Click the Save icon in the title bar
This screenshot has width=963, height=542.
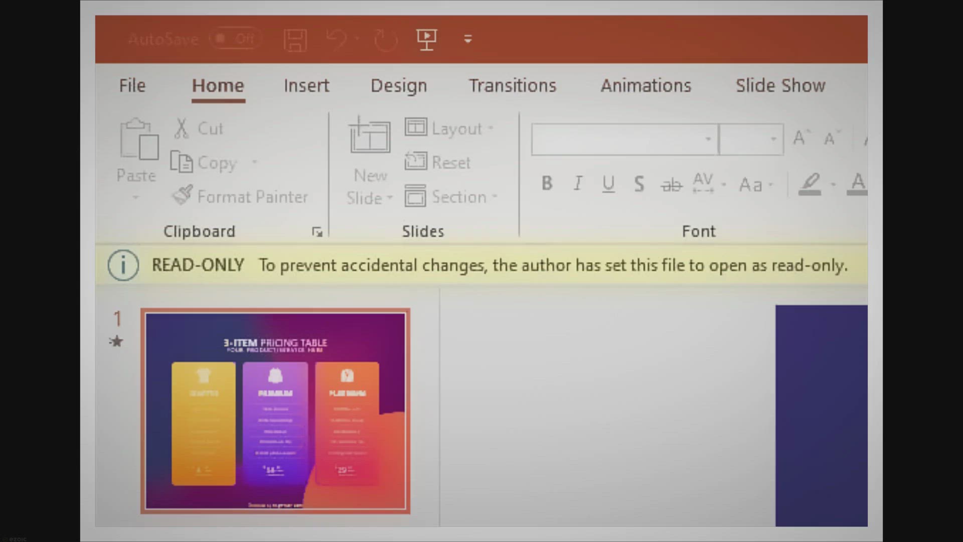click(x=295, y=40)
